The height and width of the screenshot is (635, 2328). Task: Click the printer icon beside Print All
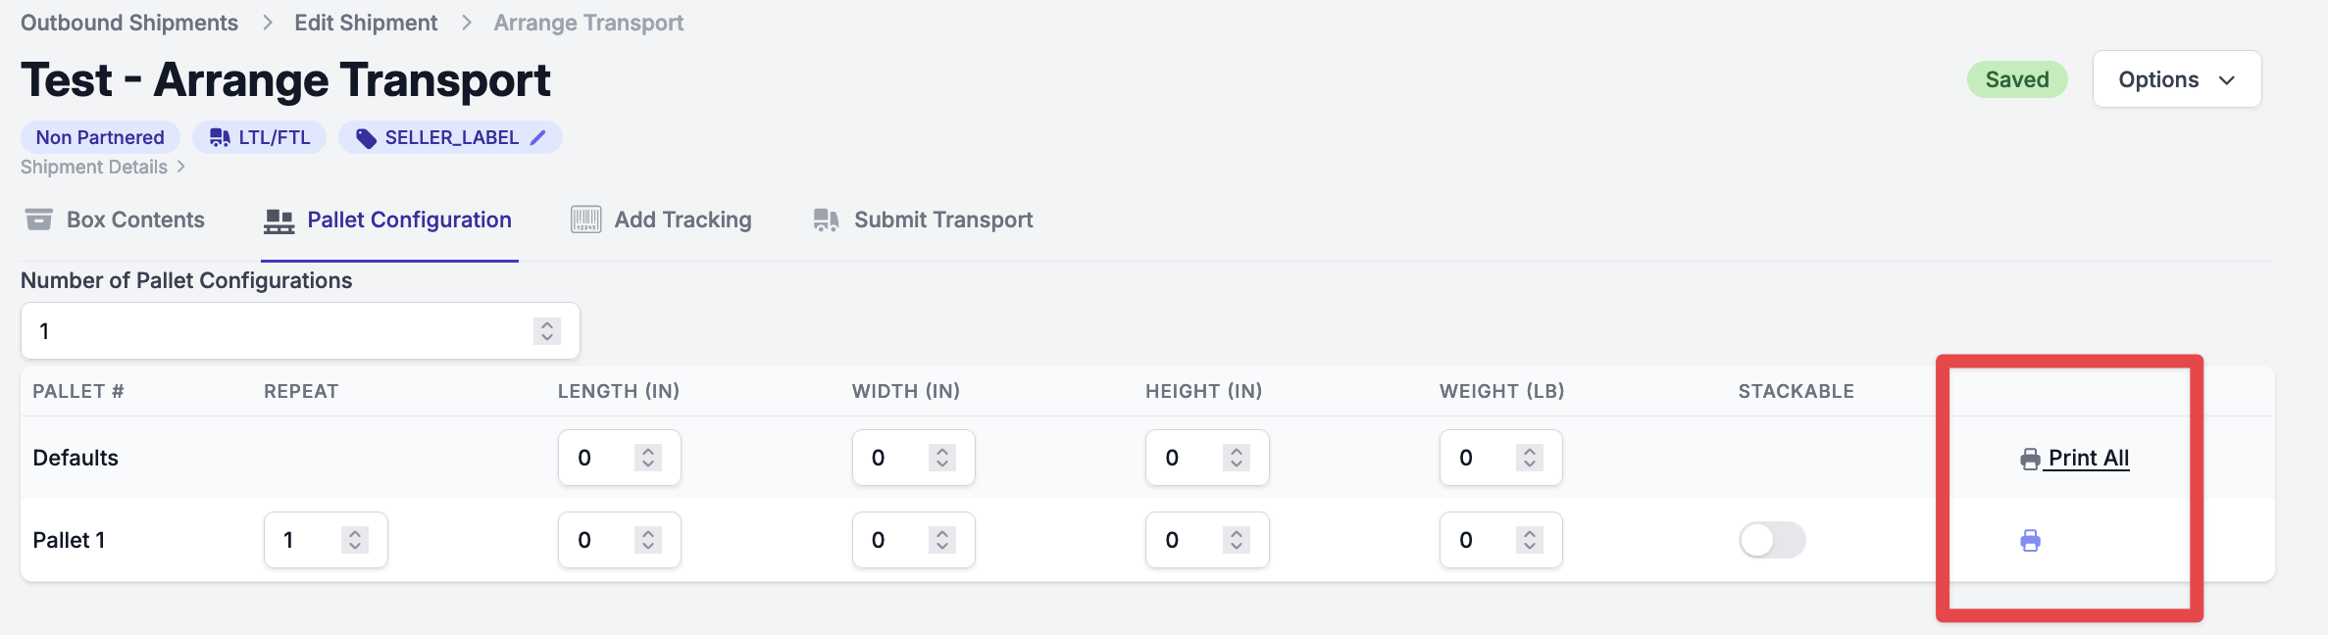[2030, 459]
